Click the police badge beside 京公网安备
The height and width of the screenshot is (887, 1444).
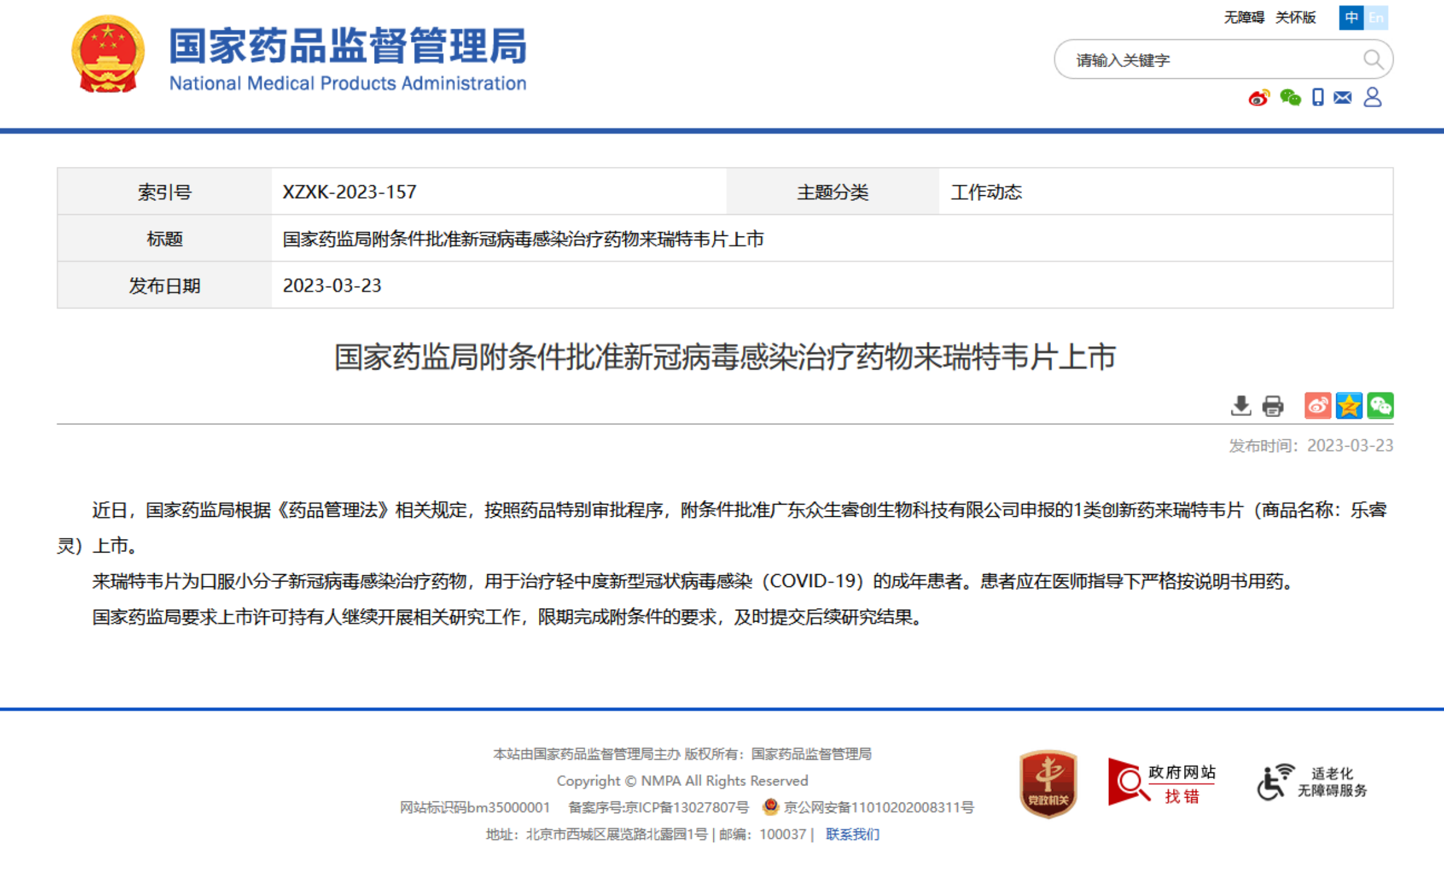tap(770, 806)
